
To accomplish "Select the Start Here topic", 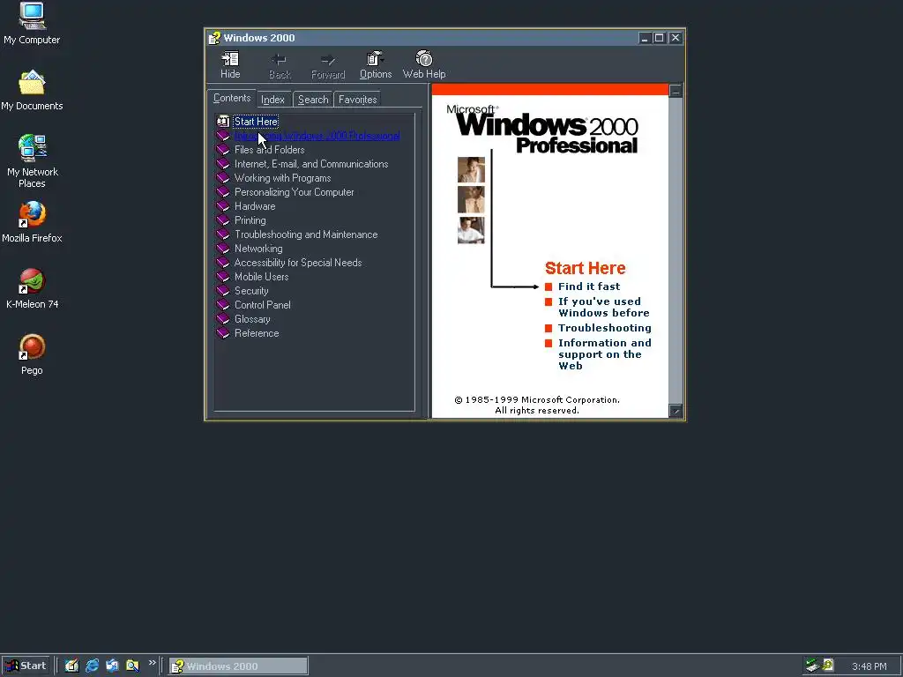I will 256,122.
